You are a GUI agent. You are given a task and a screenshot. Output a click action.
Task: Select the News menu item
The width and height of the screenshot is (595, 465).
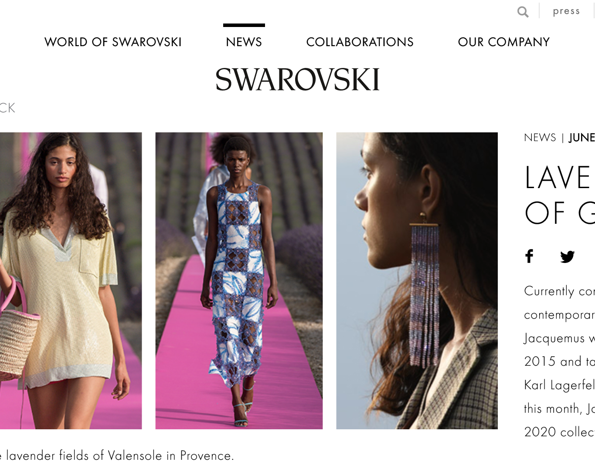244,42
